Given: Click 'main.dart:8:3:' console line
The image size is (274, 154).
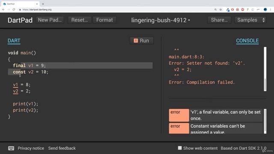Looking at the screenshot, I should 187,57.
